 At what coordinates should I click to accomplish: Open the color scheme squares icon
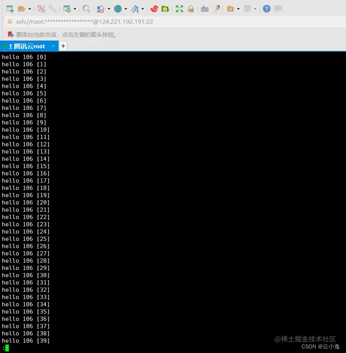point(101,9)
